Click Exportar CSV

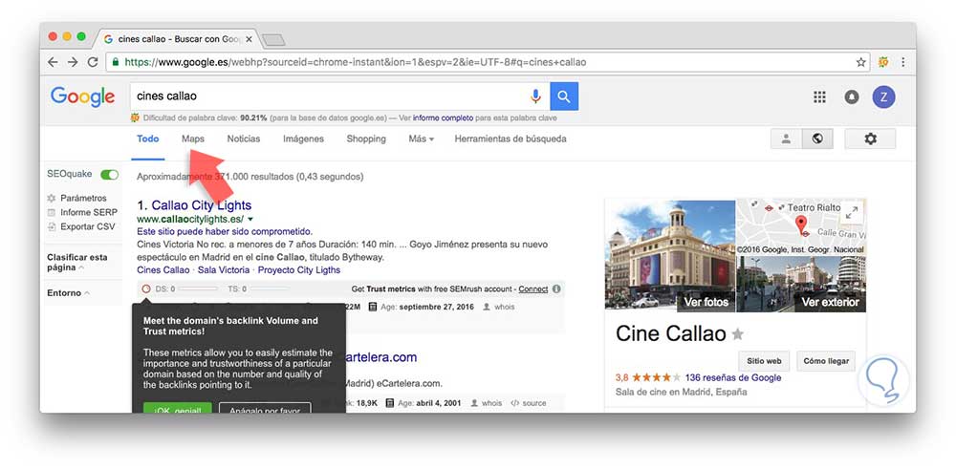pos(81,226)
